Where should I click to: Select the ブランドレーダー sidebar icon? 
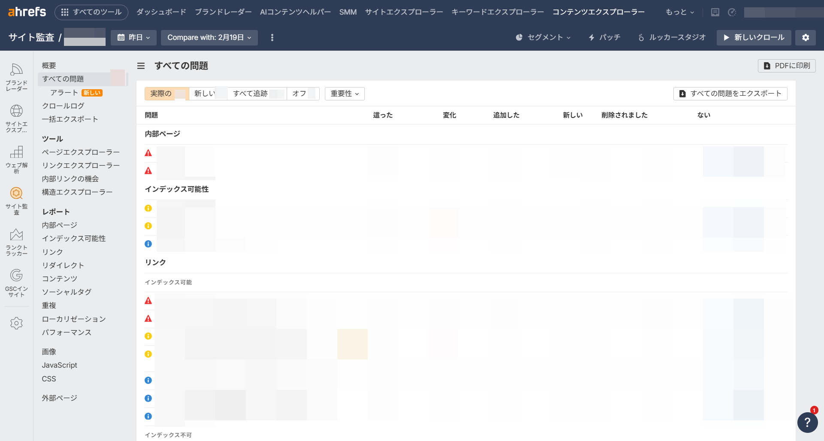16,74
